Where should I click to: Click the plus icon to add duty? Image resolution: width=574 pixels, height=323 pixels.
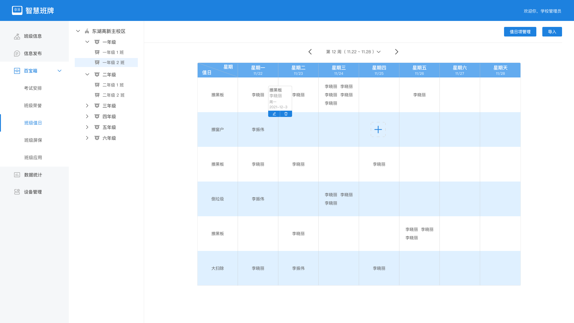[x=378, y=129]
